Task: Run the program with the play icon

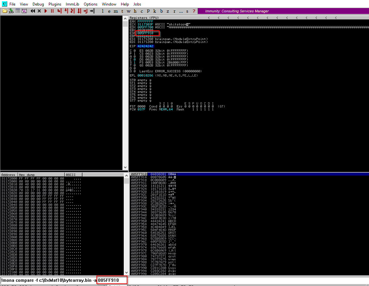Action: coord(46,11)
